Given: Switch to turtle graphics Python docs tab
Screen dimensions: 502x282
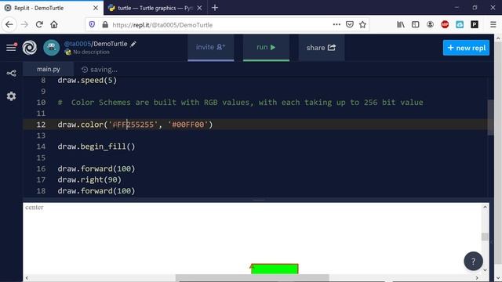Looking at the screenshot, I should tap(155, 8).
